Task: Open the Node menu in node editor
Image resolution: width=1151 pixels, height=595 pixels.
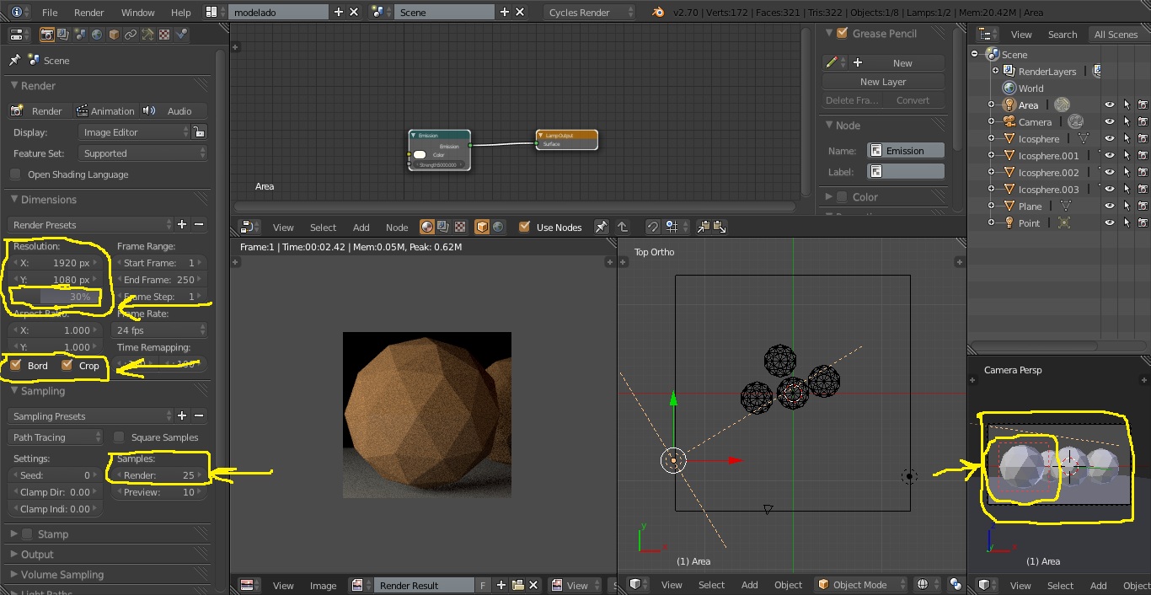Action: point(397,228)
